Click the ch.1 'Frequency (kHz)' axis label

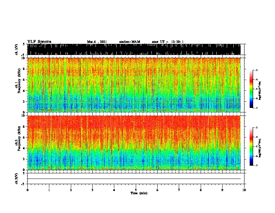point(19,81)
